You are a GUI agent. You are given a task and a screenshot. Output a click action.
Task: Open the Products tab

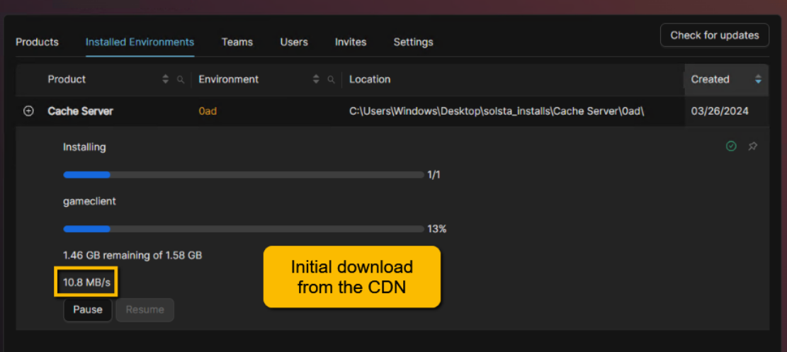[37, 42]
